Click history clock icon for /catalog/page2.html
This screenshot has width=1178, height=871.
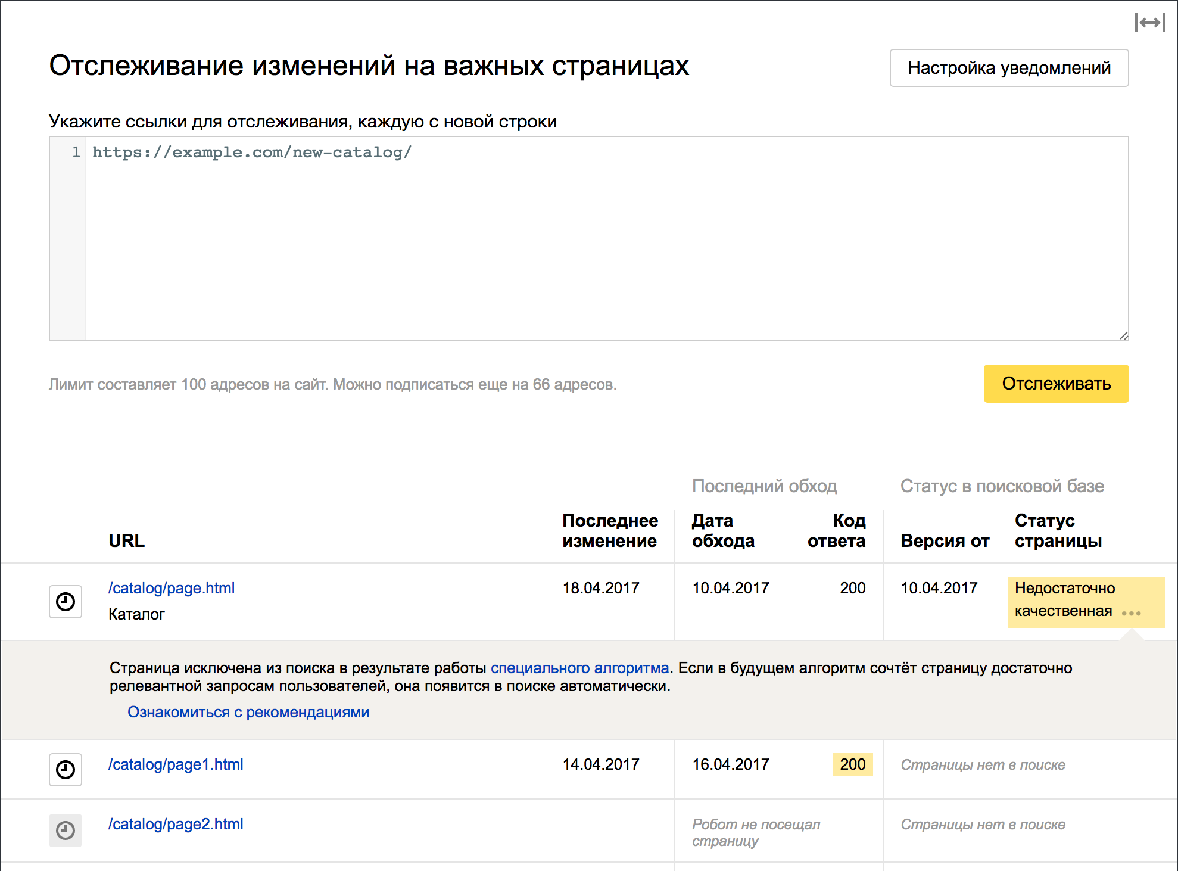coord(66,830)
